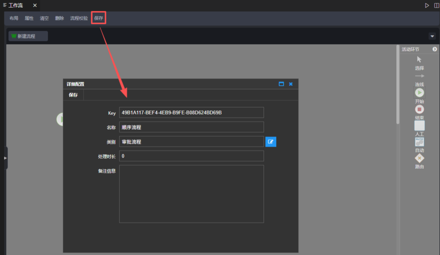Select the 路由 routing diamond node
The width and height of the screenshot is (440, 255).
tap(419, 158)
